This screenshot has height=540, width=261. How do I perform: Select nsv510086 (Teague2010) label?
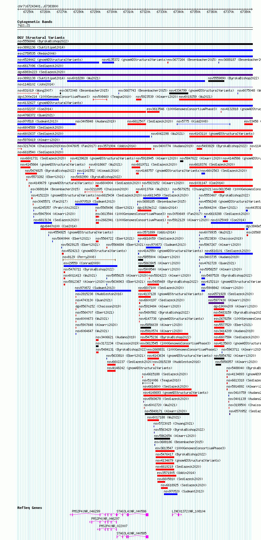point(162,380)
